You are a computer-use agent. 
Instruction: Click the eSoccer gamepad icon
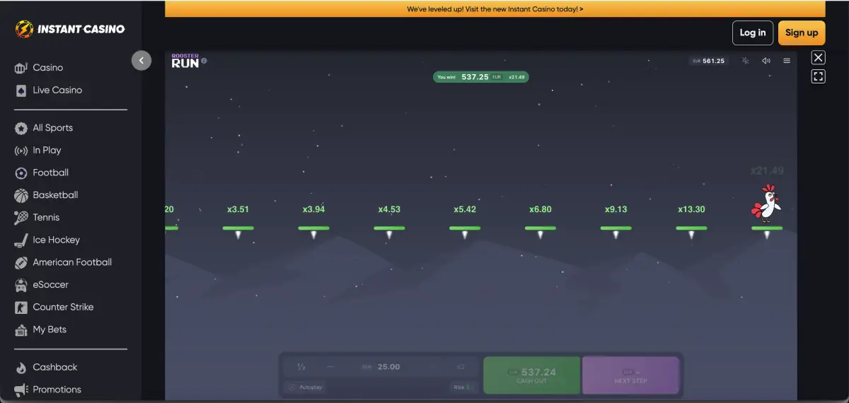coord(21,285)
